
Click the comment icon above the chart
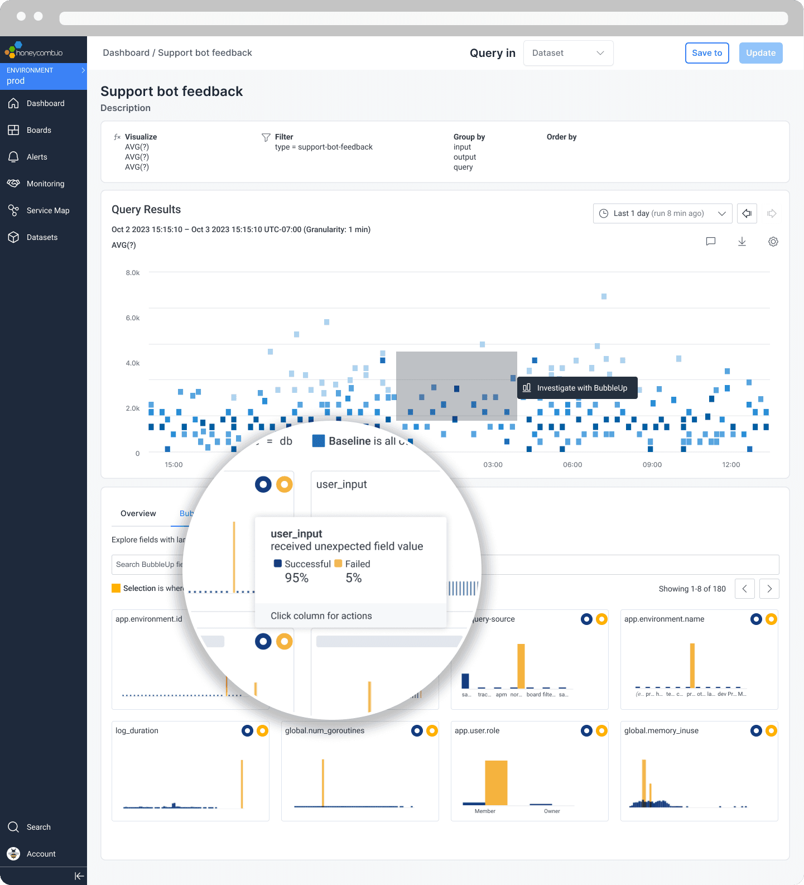(710, 242)
